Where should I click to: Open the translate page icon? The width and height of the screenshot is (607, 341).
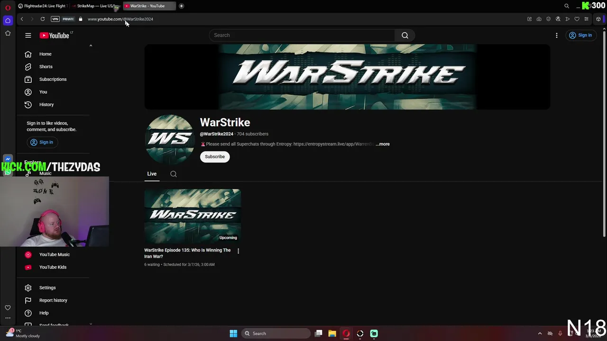[x=558, y=19]
